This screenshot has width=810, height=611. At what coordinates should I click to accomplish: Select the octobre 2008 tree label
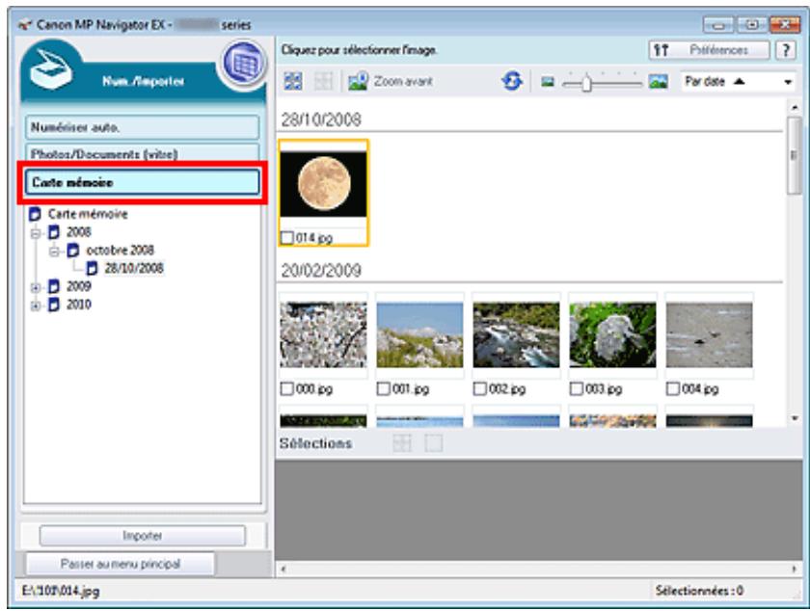click(120, 250)
